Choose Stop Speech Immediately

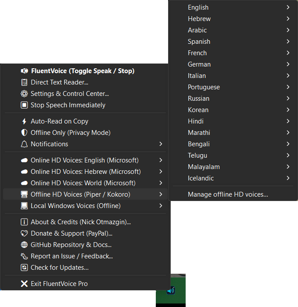coord(85,105)
